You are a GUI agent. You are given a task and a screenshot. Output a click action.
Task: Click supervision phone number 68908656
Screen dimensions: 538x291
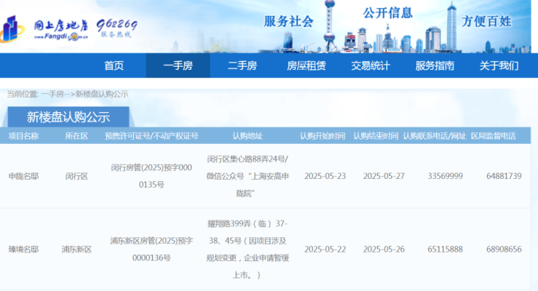tap(504, 249)
